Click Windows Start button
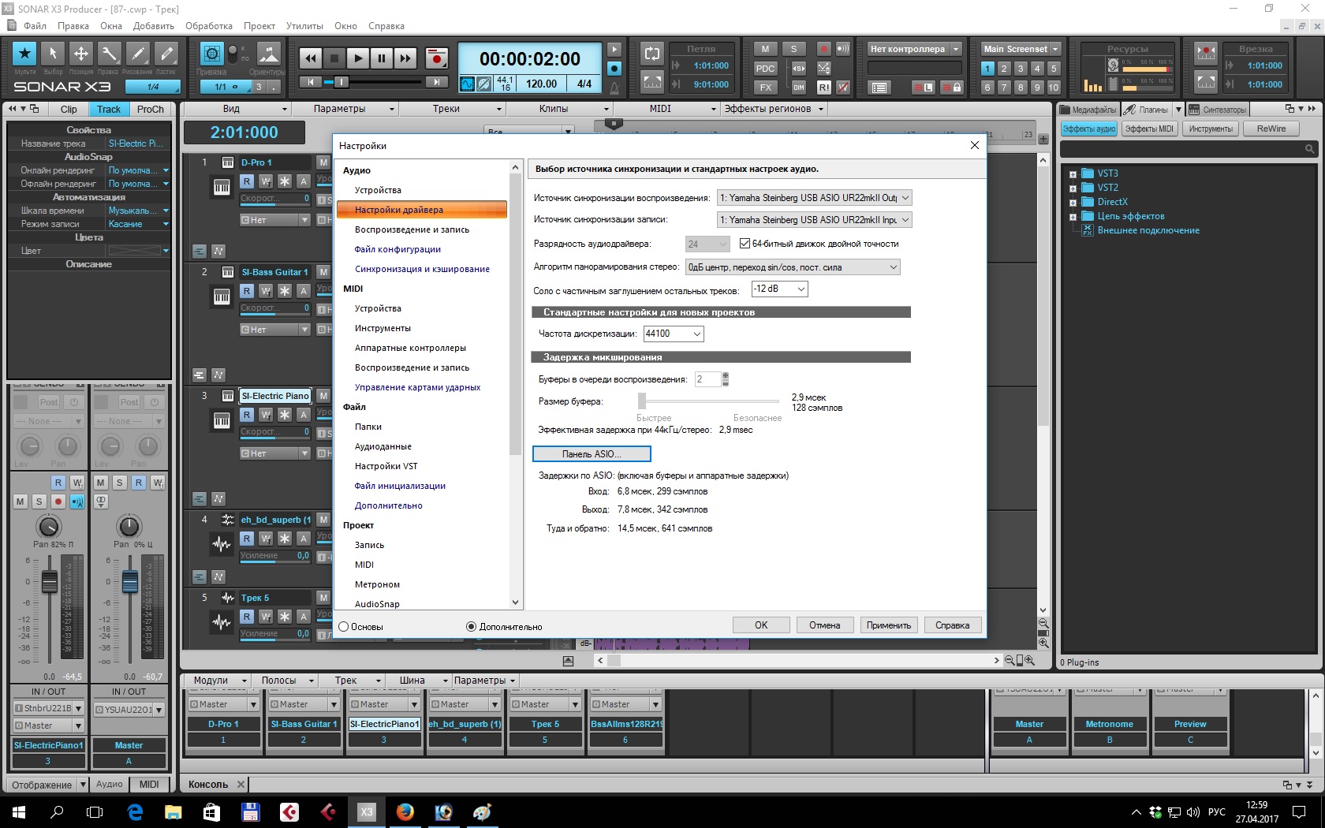Viewport: 1325px width, 828px height. [19, 811]
